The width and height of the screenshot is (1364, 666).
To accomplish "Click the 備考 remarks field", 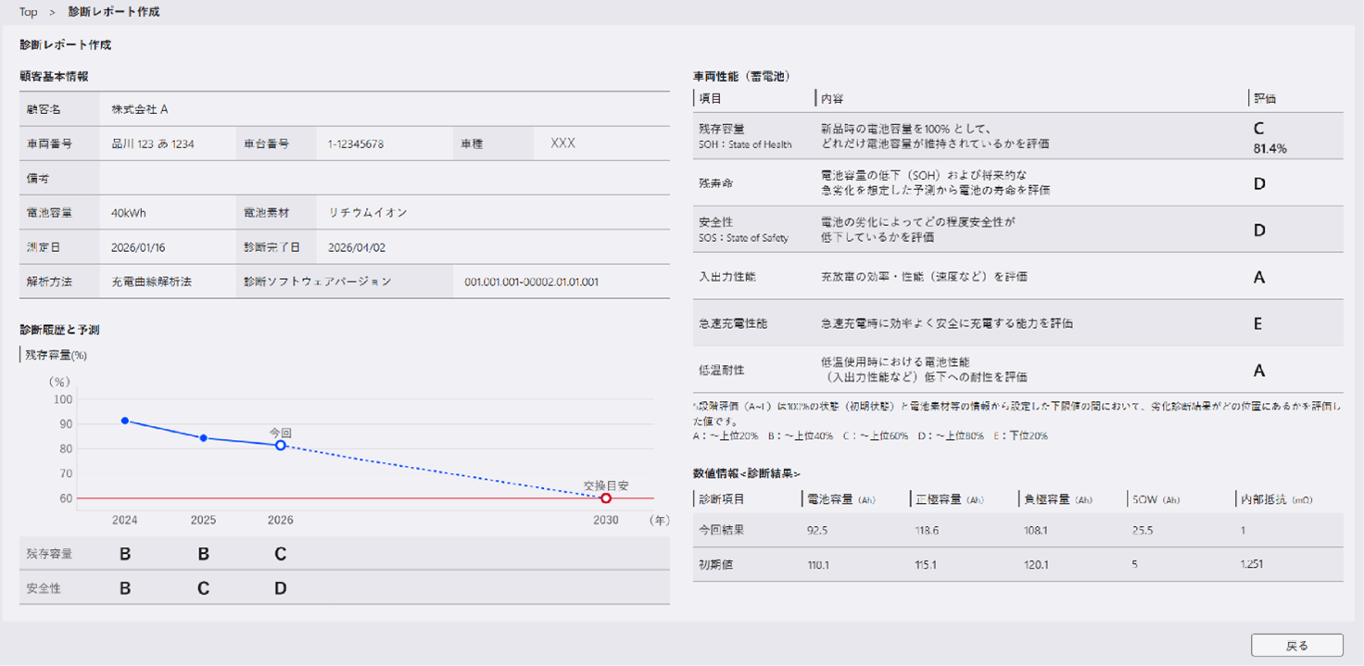I will pos(384,178).
